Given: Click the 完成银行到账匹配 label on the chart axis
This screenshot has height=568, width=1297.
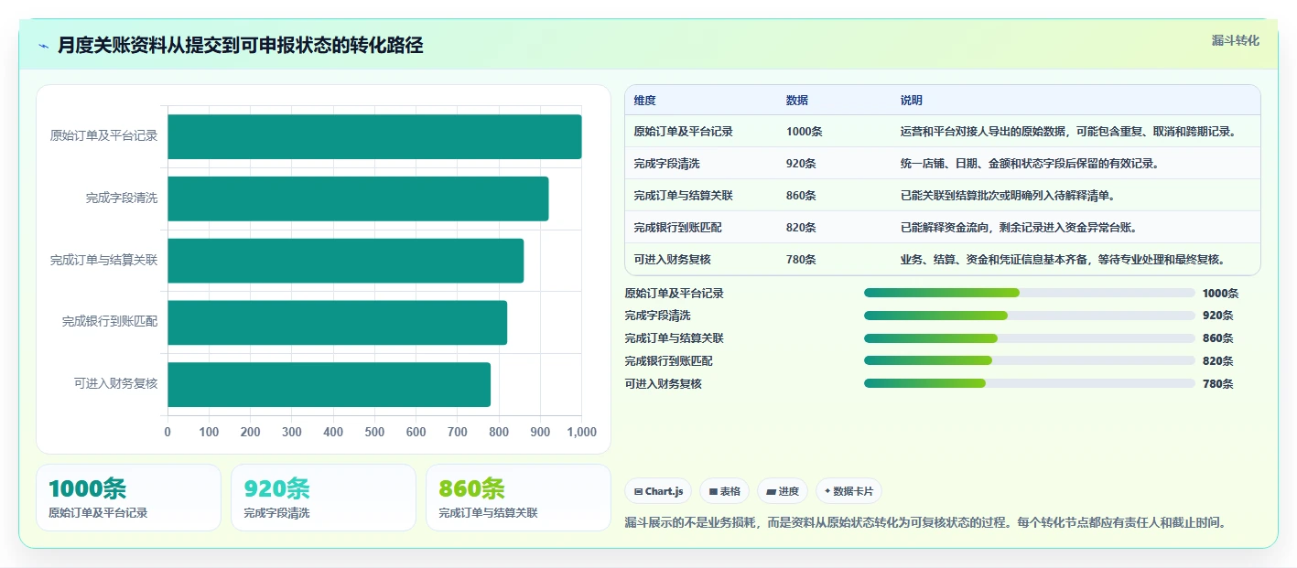Looking at the screenshot, I should pos(110,322).
